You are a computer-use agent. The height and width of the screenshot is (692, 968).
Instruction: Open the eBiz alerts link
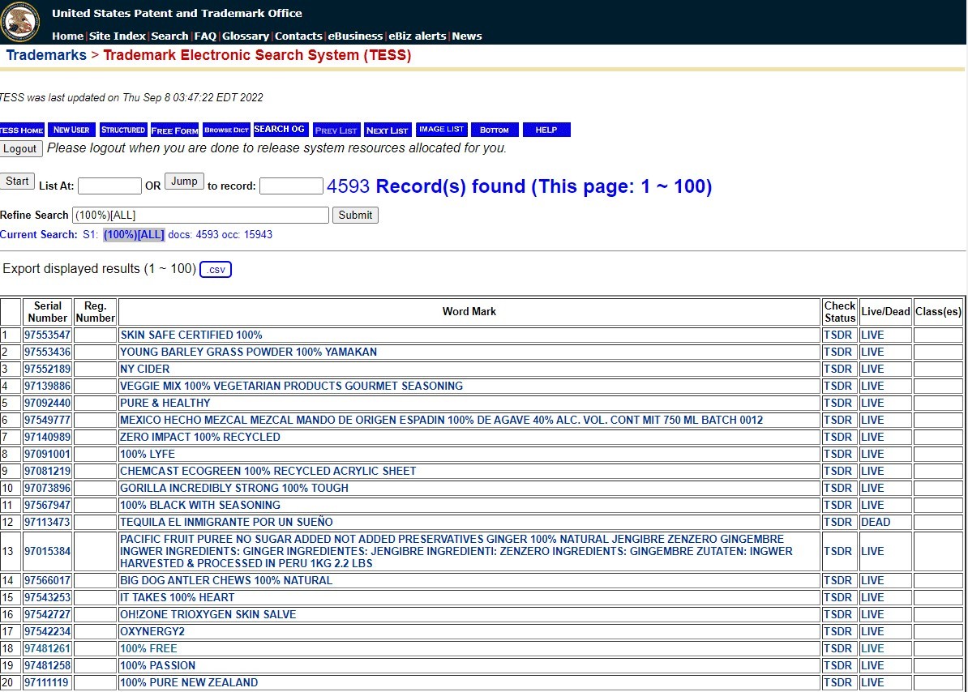point(418,36)
